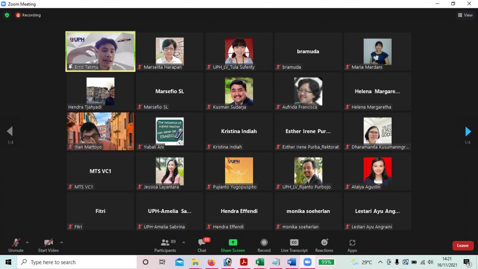Open the View layout menu
This screenshot has width=478, height=269.
(465, 15)
